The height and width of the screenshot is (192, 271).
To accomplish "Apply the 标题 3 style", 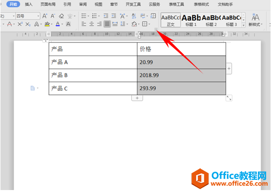I will [x=231, y=20].
